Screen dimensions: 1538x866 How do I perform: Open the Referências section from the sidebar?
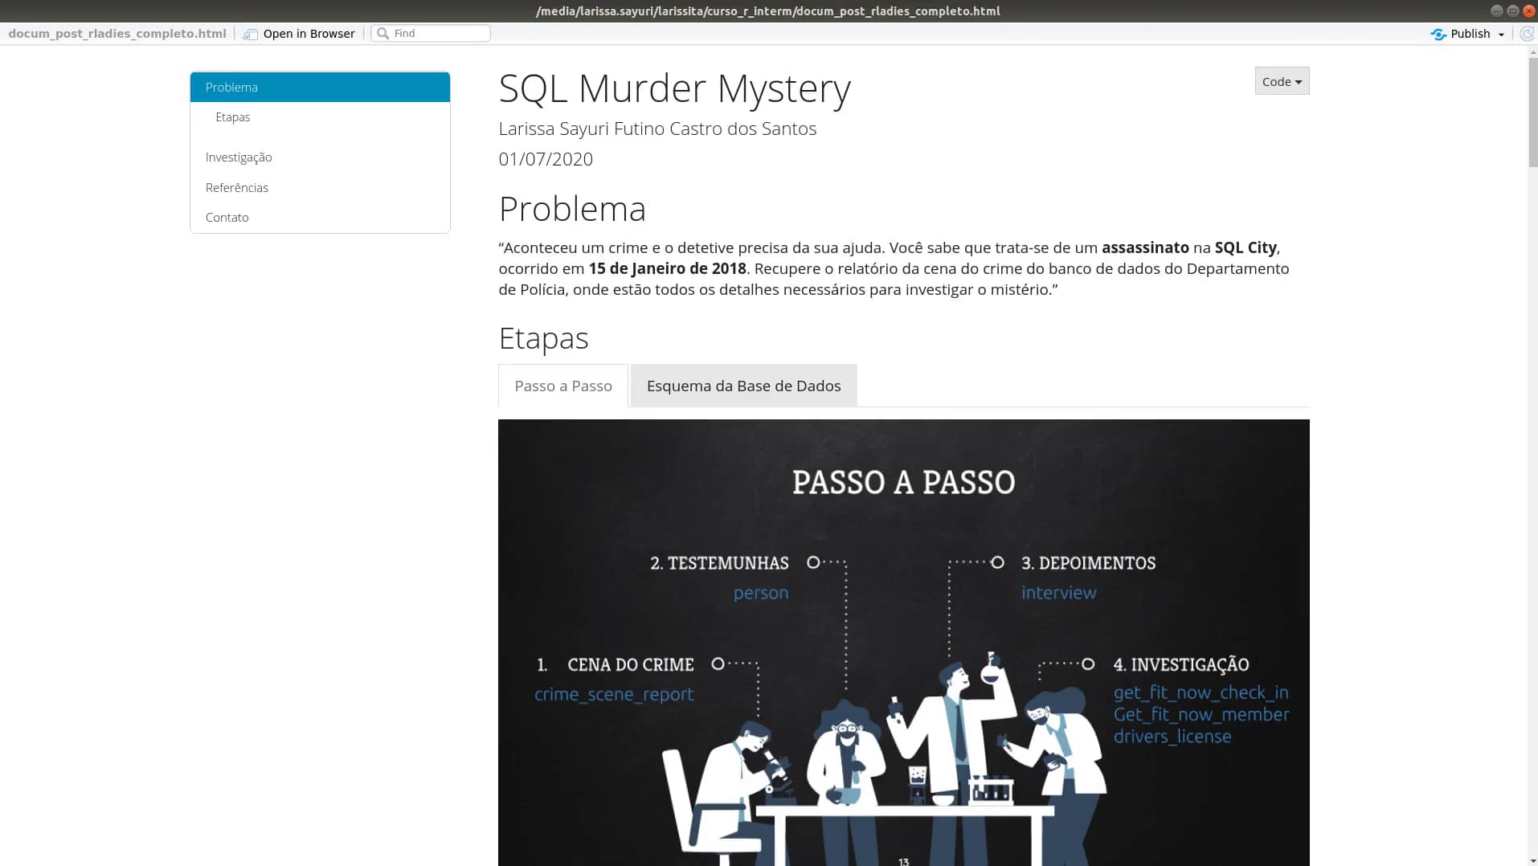tap(236, 187)
